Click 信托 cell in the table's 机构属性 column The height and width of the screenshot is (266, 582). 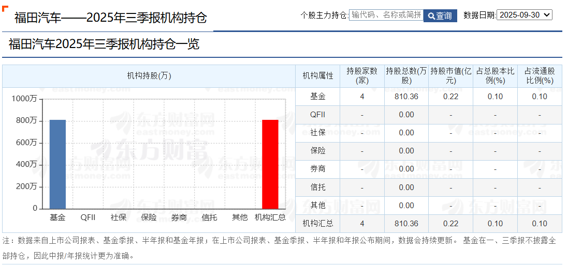click(318, 187)
